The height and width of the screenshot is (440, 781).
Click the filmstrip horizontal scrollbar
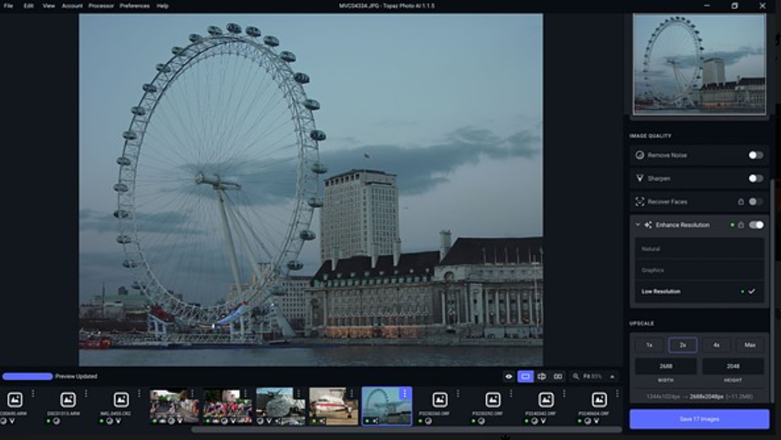pos(406,430)
